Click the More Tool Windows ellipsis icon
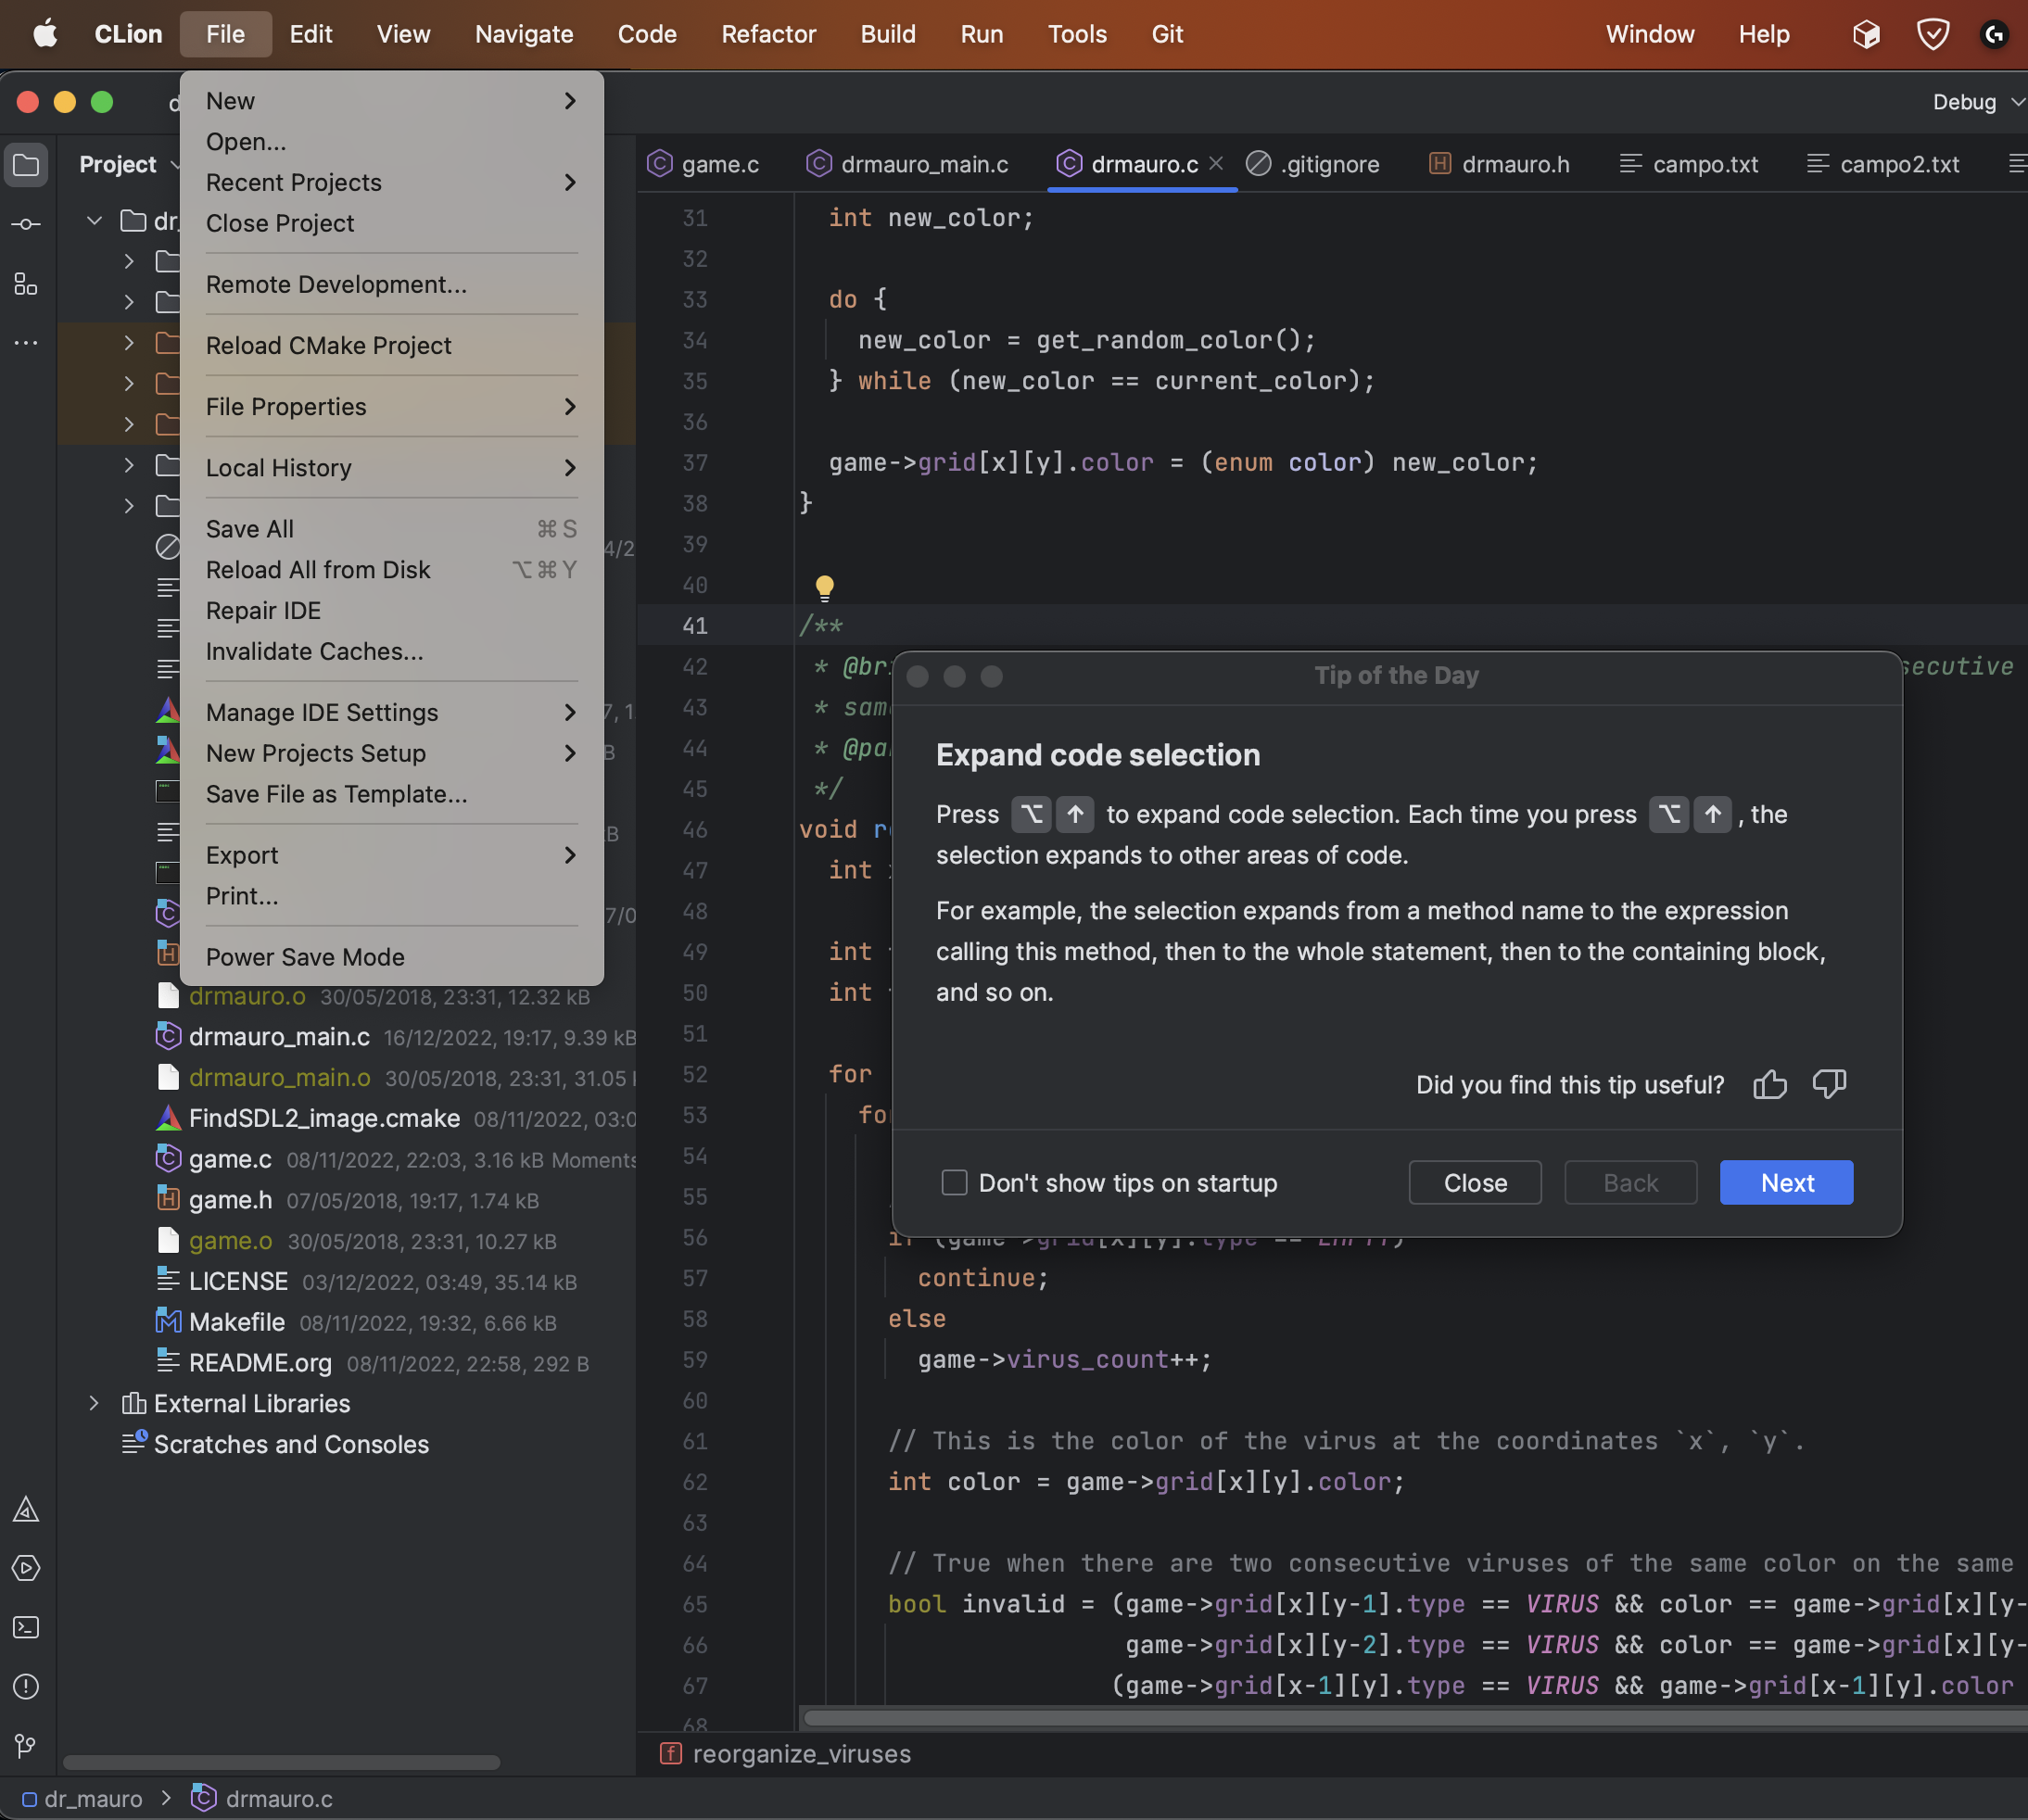 tap(26, 343)
